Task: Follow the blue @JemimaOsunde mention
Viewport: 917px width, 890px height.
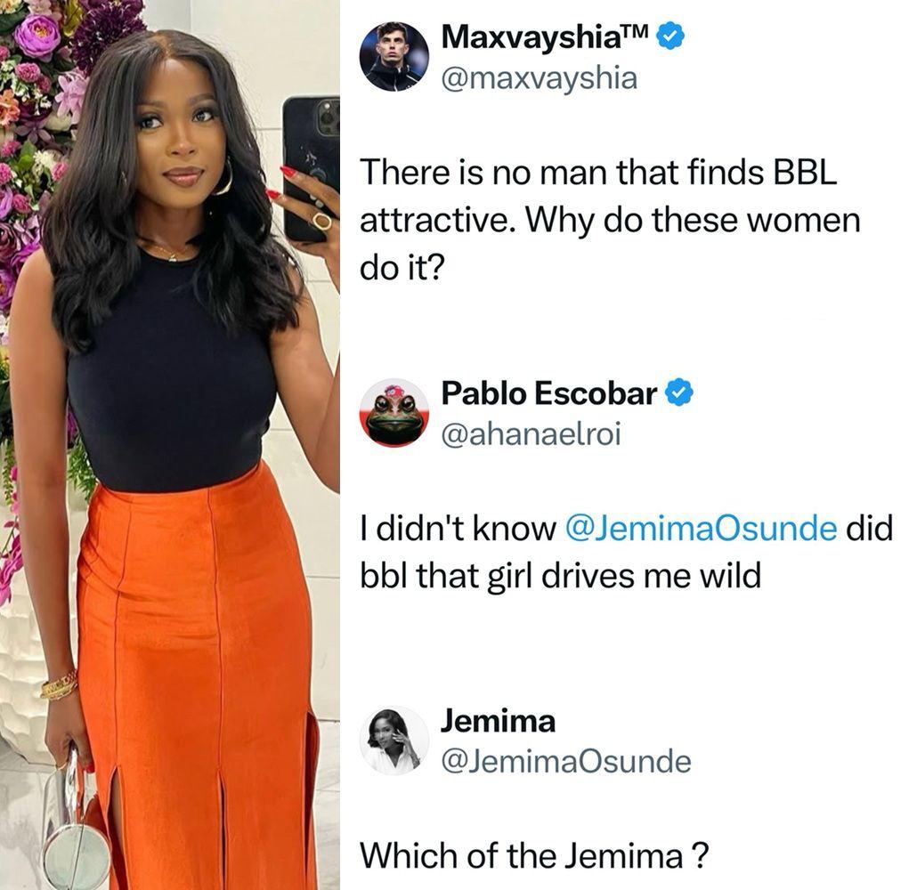Action: click(x=701, y=528)
